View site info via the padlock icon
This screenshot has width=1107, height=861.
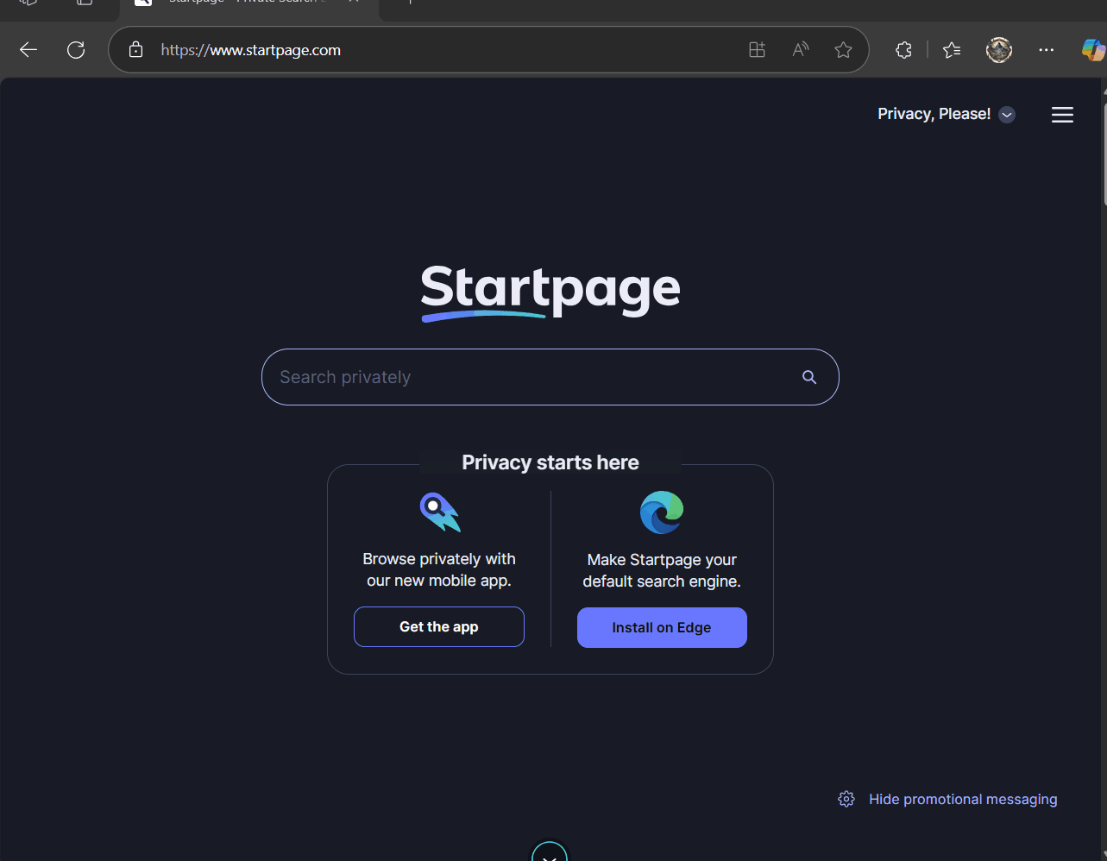[x=135, y=50]
